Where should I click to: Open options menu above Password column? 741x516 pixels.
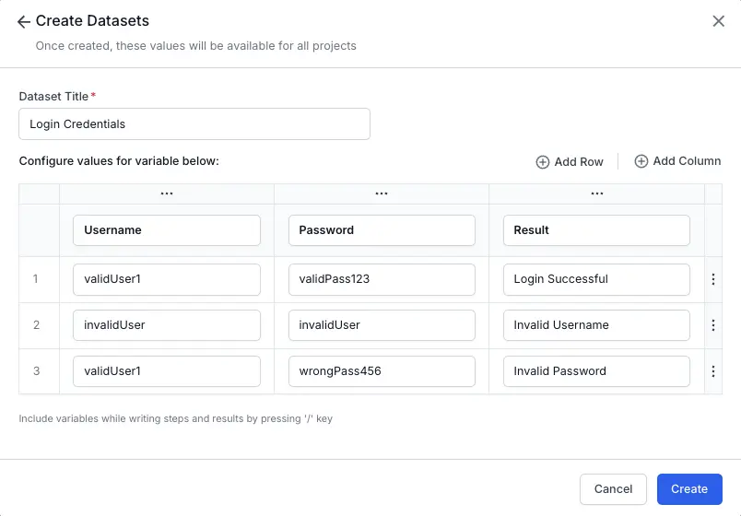[382, 193]
